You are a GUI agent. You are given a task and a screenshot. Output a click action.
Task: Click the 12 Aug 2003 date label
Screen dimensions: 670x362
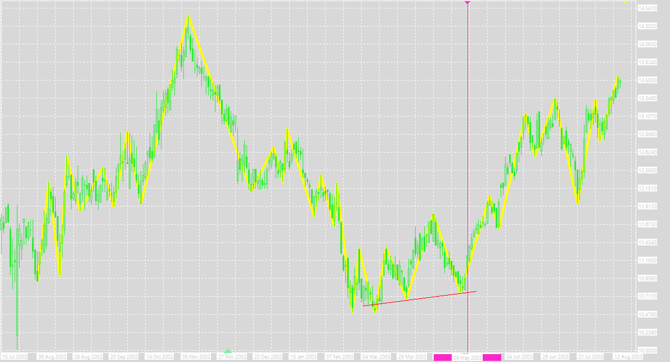point(628,357)
